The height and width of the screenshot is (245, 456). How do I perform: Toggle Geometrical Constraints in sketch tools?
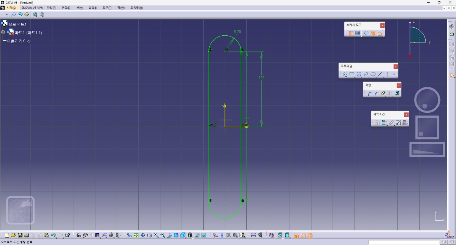(373, 33)
